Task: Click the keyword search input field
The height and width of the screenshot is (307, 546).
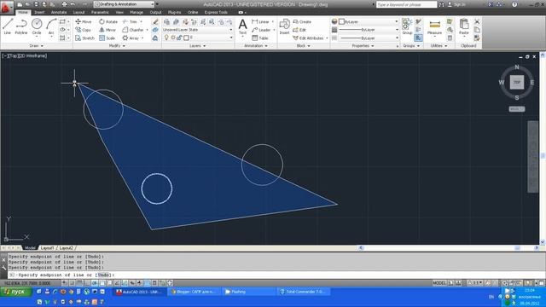Action: coord(406,4)
